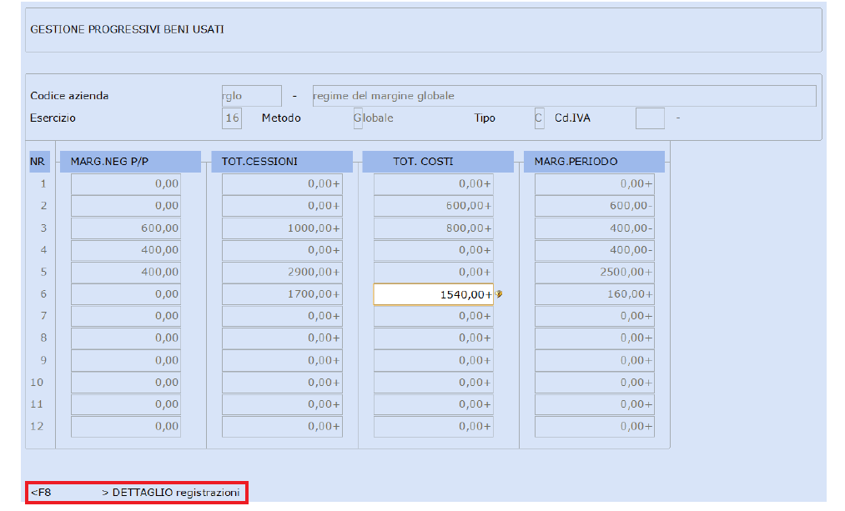The width and height of the screenshot is (845, 511).
Task: Click MARG.NEG P/P cell in row 1
Action: pos(126,183)
